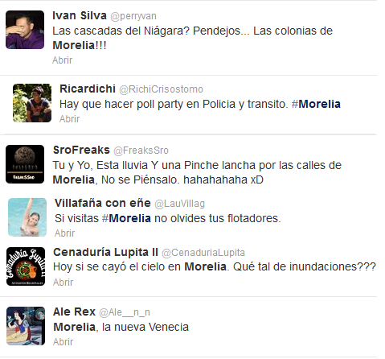The height and width of the screenshot is (359, 385).
Task: Click Abrir under Ale Rex tweet
Action: 63,342
